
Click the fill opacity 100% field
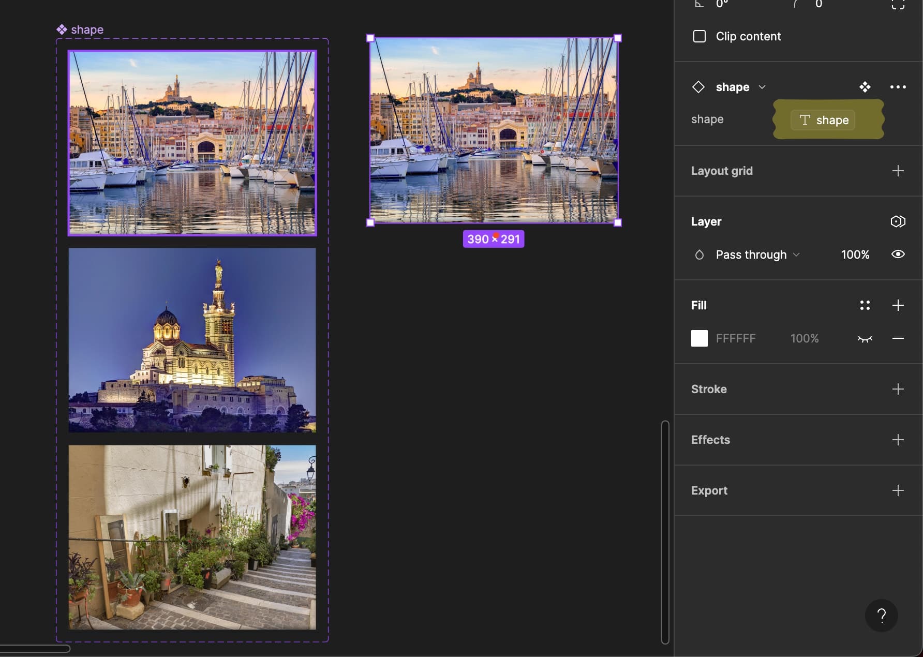tap(805, 338)
